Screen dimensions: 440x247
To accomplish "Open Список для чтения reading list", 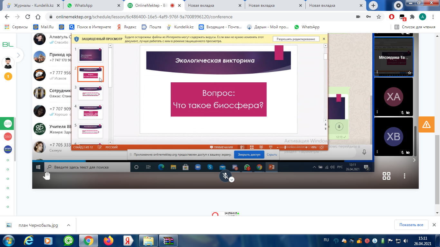I will (x=415, y=27).
